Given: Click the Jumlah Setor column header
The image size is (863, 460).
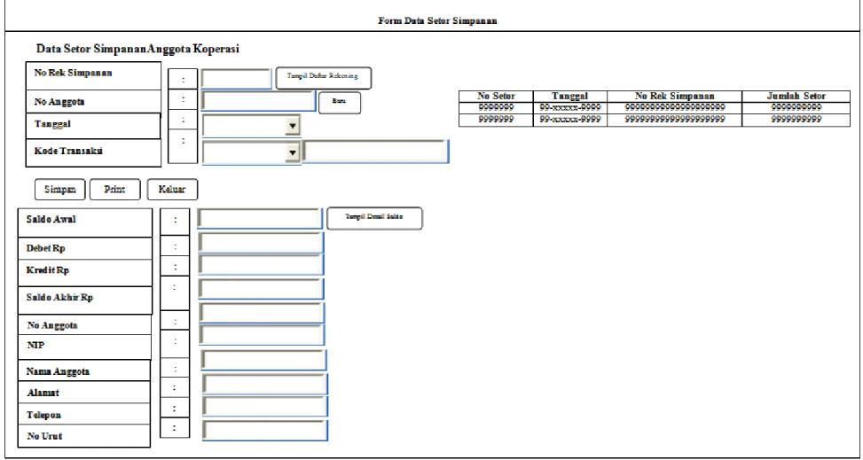Looking at the screenshot, I should pyautogui.click(x=796, y=97).
